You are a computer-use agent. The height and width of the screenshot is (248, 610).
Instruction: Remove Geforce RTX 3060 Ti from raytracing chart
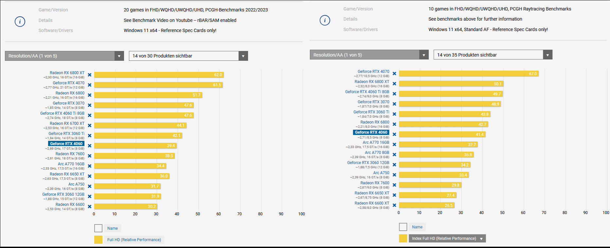(394, 114)
